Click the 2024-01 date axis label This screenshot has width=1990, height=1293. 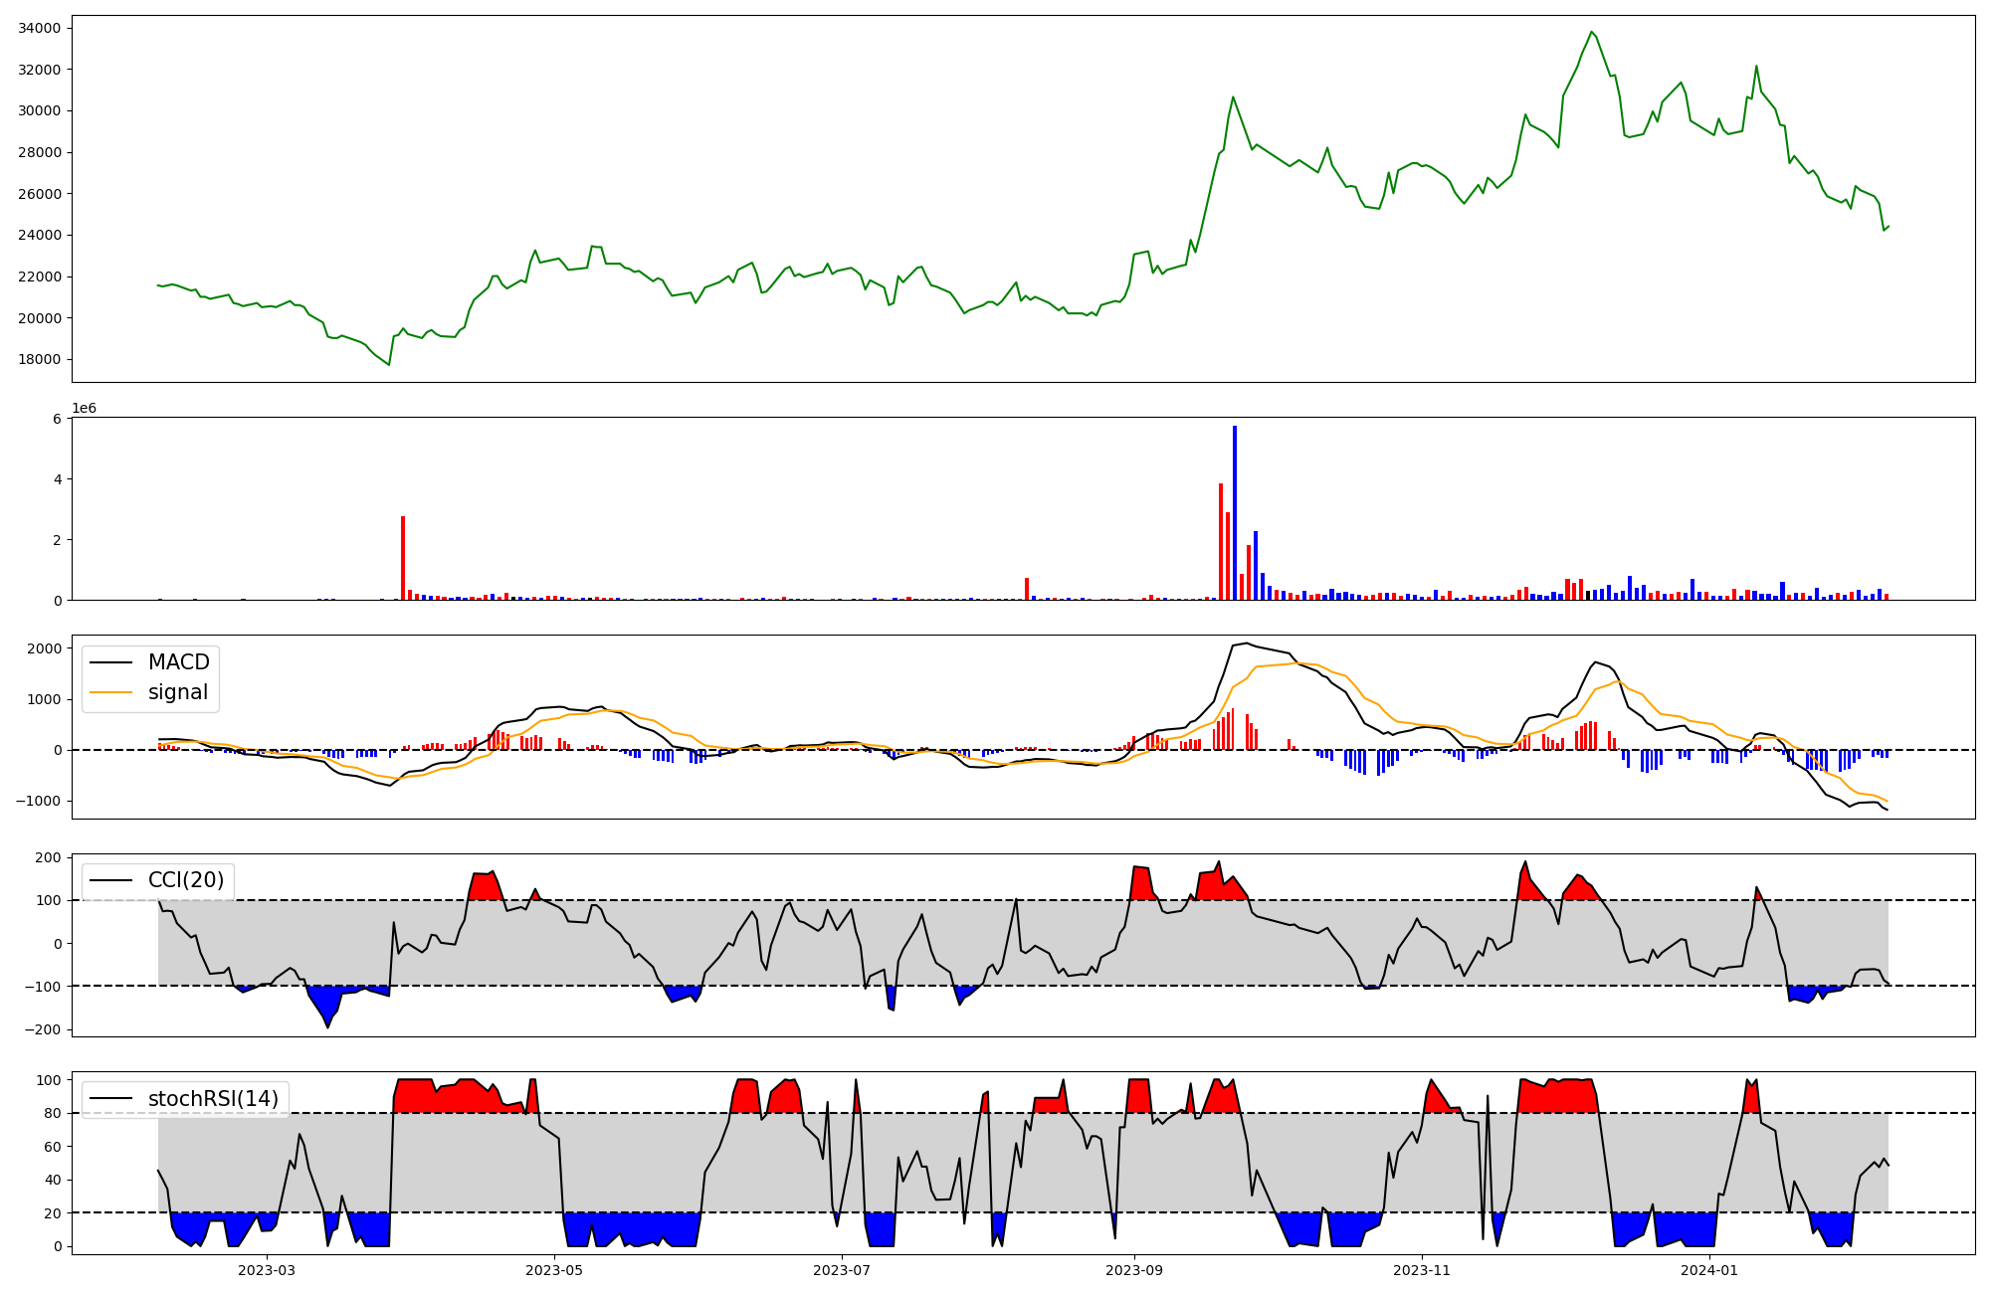tap(1709, 1270)
